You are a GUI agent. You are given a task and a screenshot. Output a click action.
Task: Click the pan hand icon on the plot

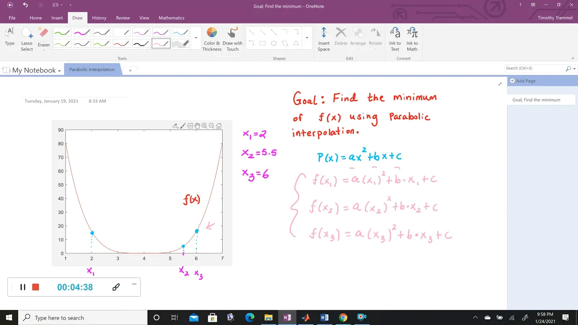click(x=197, y=126)
